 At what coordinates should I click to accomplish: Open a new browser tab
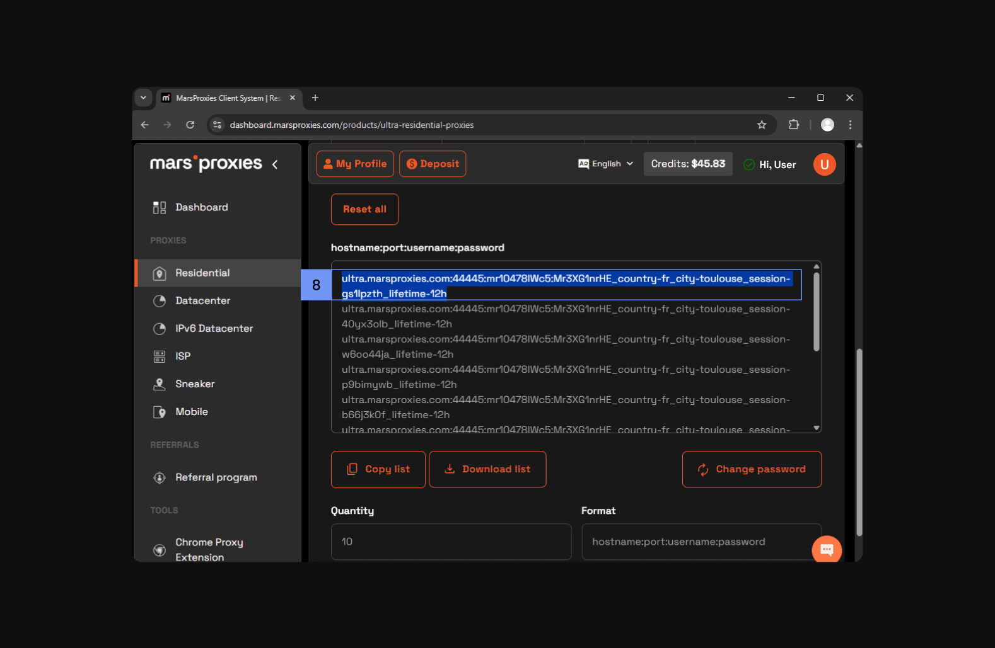[x=315, y=98]
